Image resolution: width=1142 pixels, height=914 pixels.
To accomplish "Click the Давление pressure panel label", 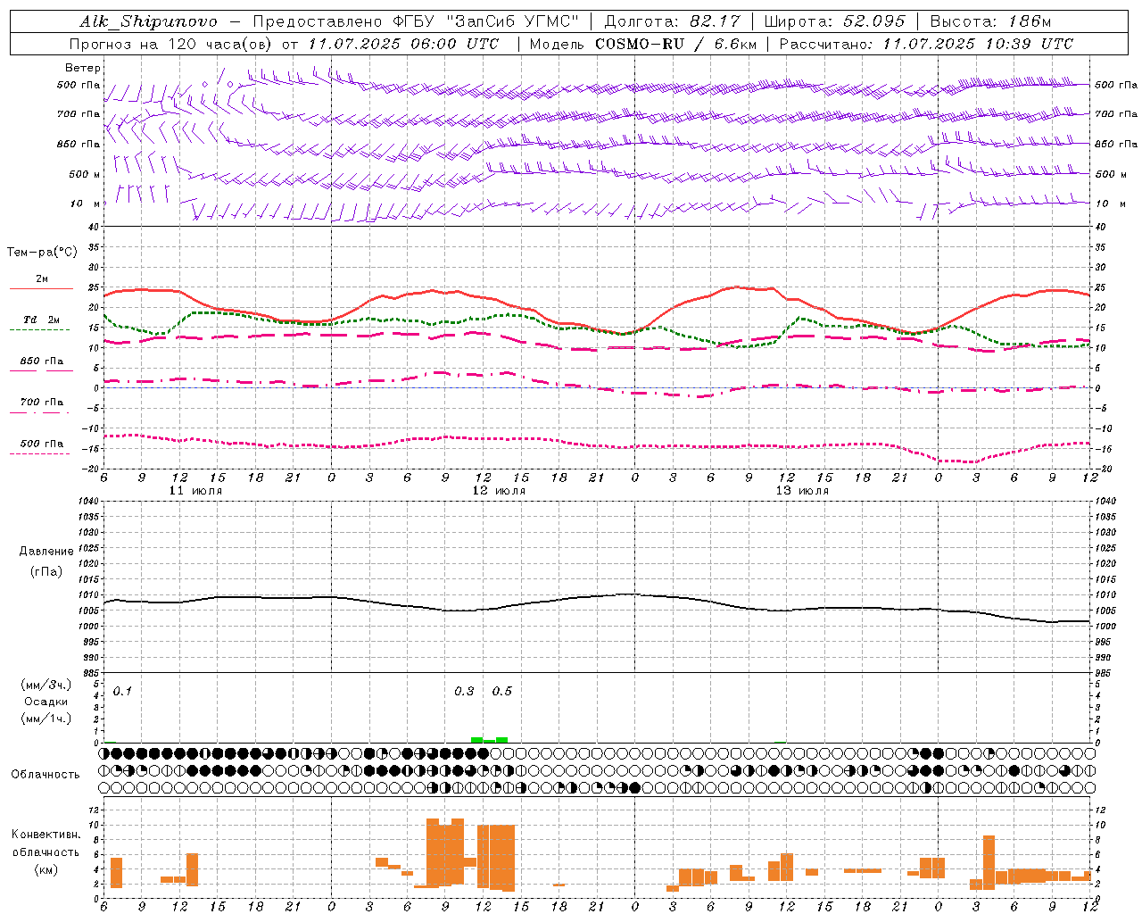I will pos(46,552).
